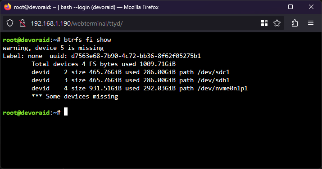The height and width of the screenshot is (169, 322).
Task: Click the terminal cursor at the prompt
Action: tap(66, 111)
